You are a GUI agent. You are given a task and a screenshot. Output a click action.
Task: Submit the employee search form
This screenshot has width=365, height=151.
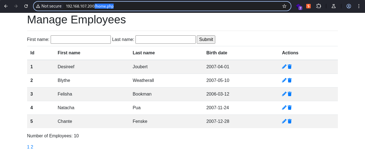click(206, 40)
